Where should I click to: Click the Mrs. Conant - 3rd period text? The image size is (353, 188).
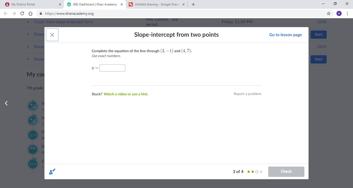coord(162,22)
